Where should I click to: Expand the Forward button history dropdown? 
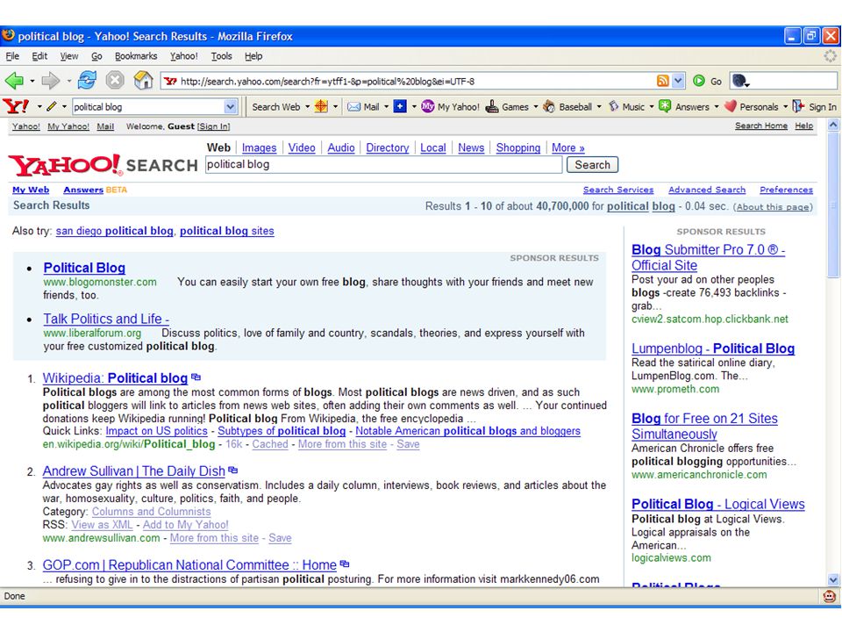pyautogui.click(x=68, y=81)
